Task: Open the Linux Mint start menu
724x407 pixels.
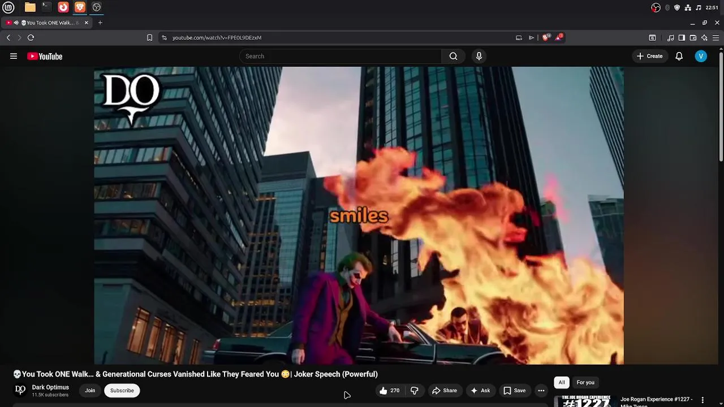Action: pyautogui.click(x=8, y=7)
